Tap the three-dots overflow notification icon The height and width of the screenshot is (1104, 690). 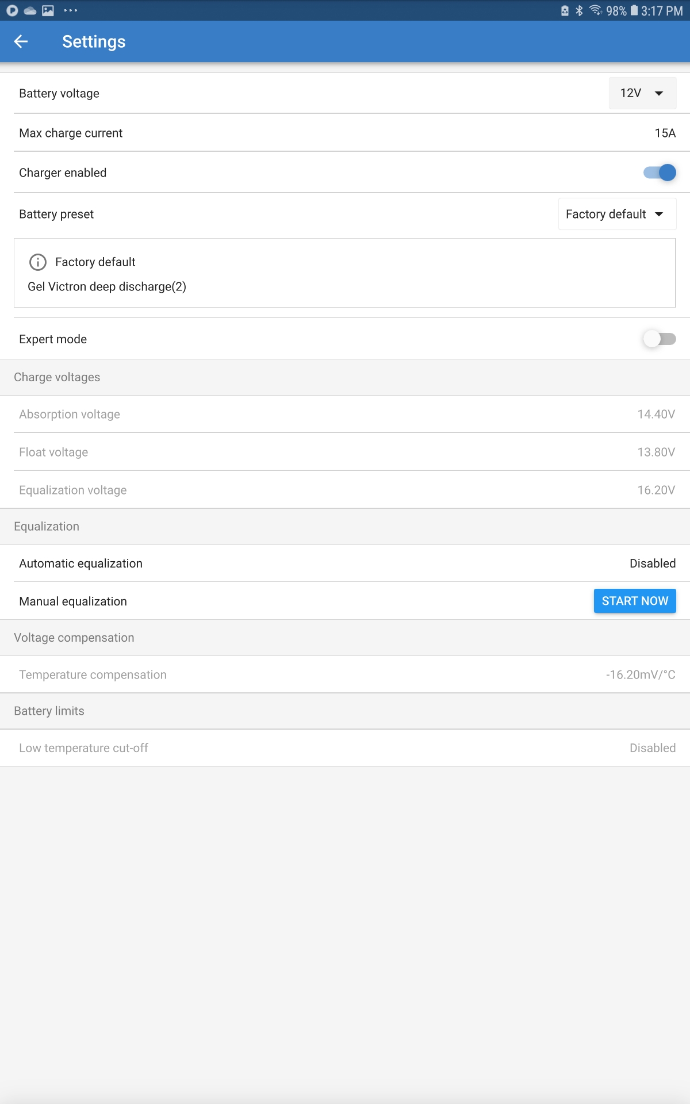click(71, 10)
